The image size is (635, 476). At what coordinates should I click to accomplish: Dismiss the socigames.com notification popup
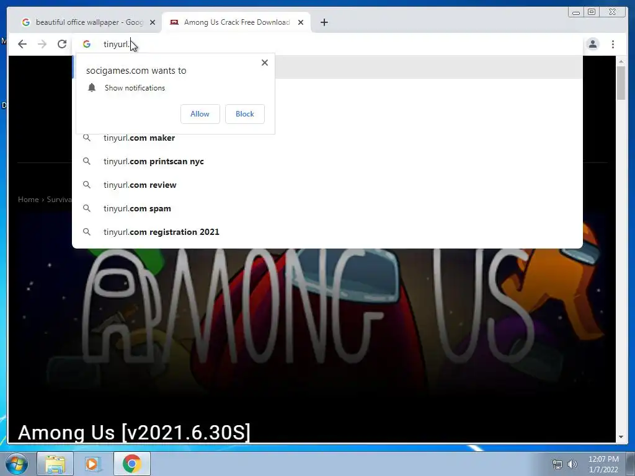264,63
